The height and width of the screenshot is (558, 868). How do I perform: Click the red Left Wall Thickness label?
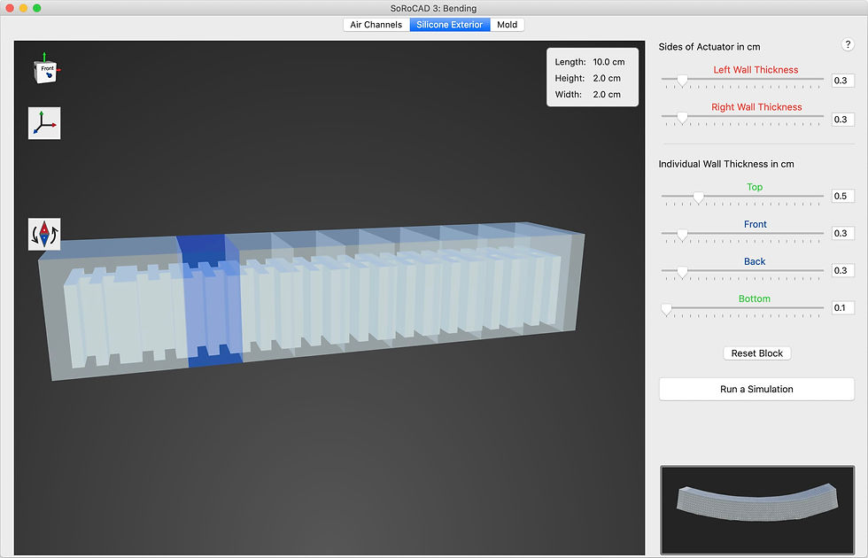756,70
